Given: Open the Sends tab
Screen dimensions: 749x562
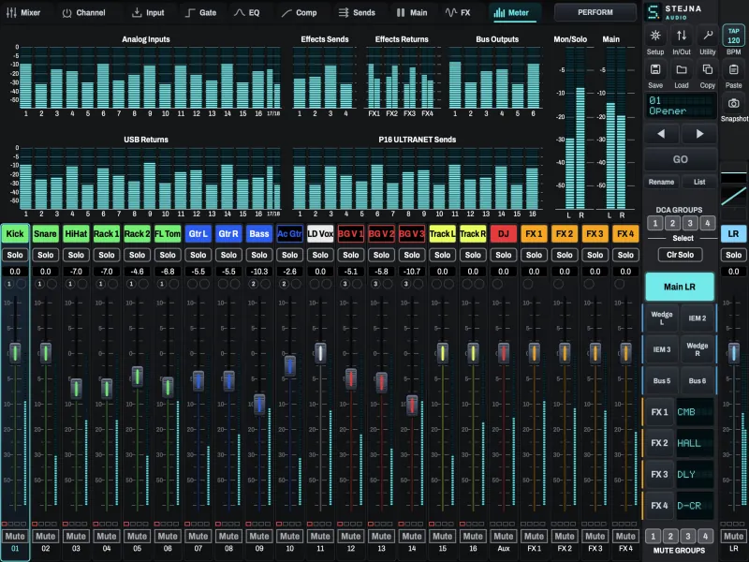Looking at the screenshot, I should click(x=358, y=12).
